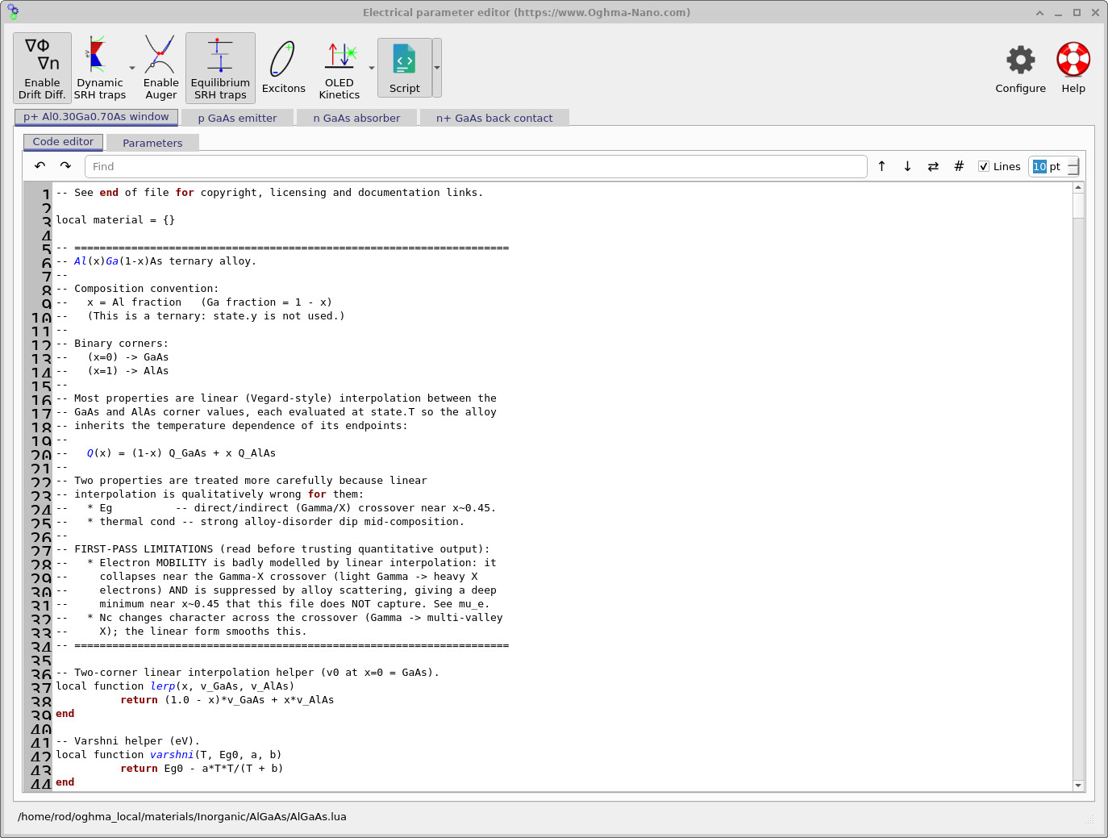Expand OLED Kinetics dropdown arrow
Screen dimensions: 1108x838
click(372, 69)
